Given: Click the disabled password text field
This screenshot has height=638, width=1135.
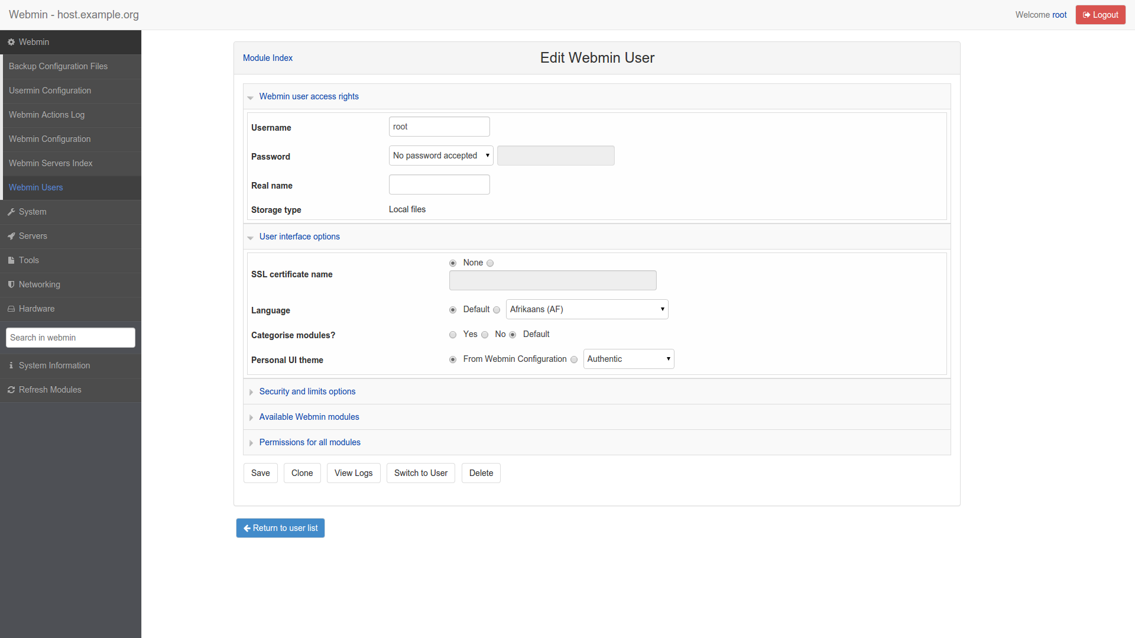Looking at the screenshot, I should (x=556, y=156).
